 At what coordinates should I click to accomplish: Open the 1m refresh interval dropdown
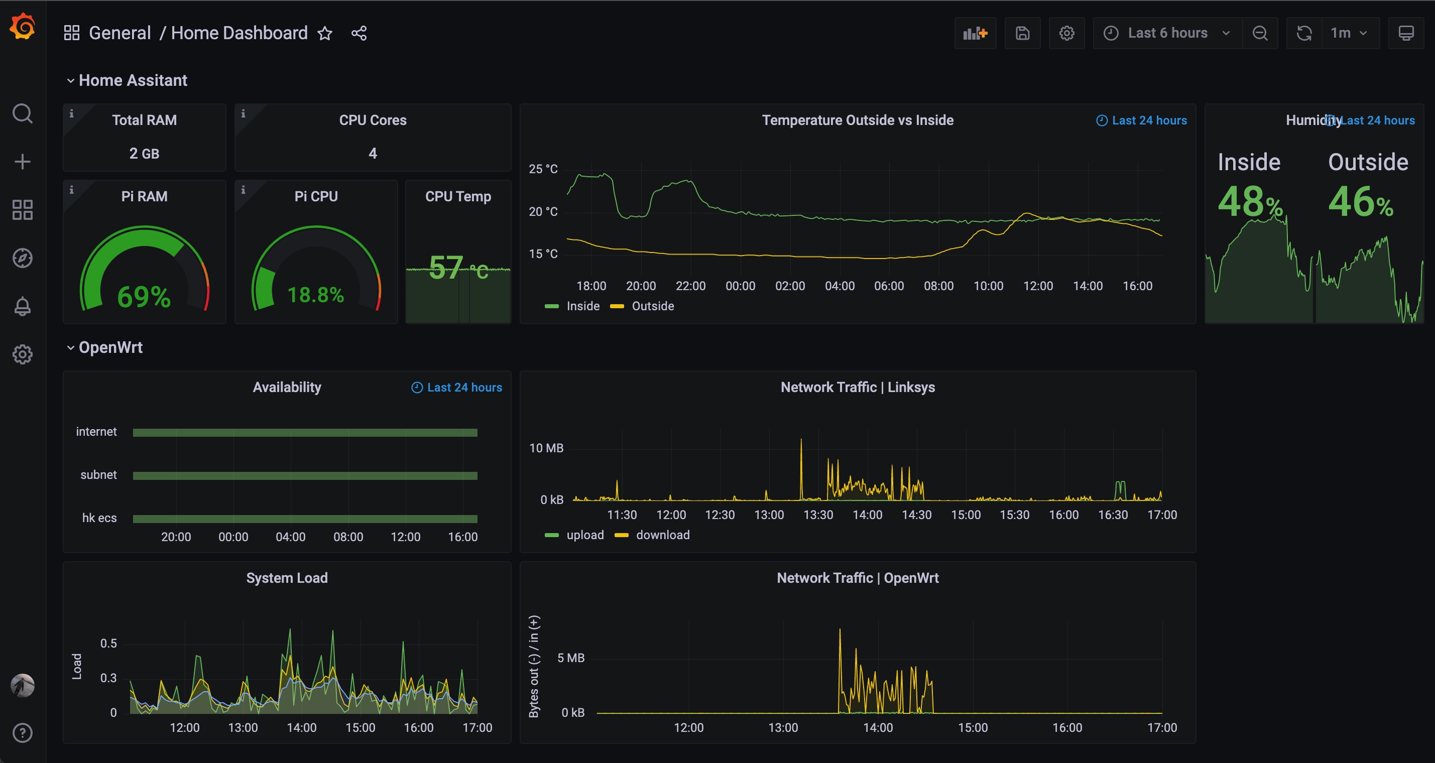1348,34
